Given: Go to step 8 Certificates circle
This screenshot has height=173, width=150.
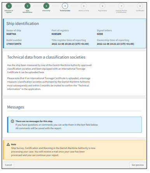Looking at the screenshot, I should click(x=140, y=6).
